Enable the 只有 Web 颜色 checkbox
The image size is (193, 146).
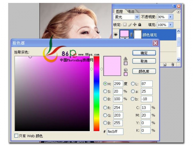(x=16, y=136)
